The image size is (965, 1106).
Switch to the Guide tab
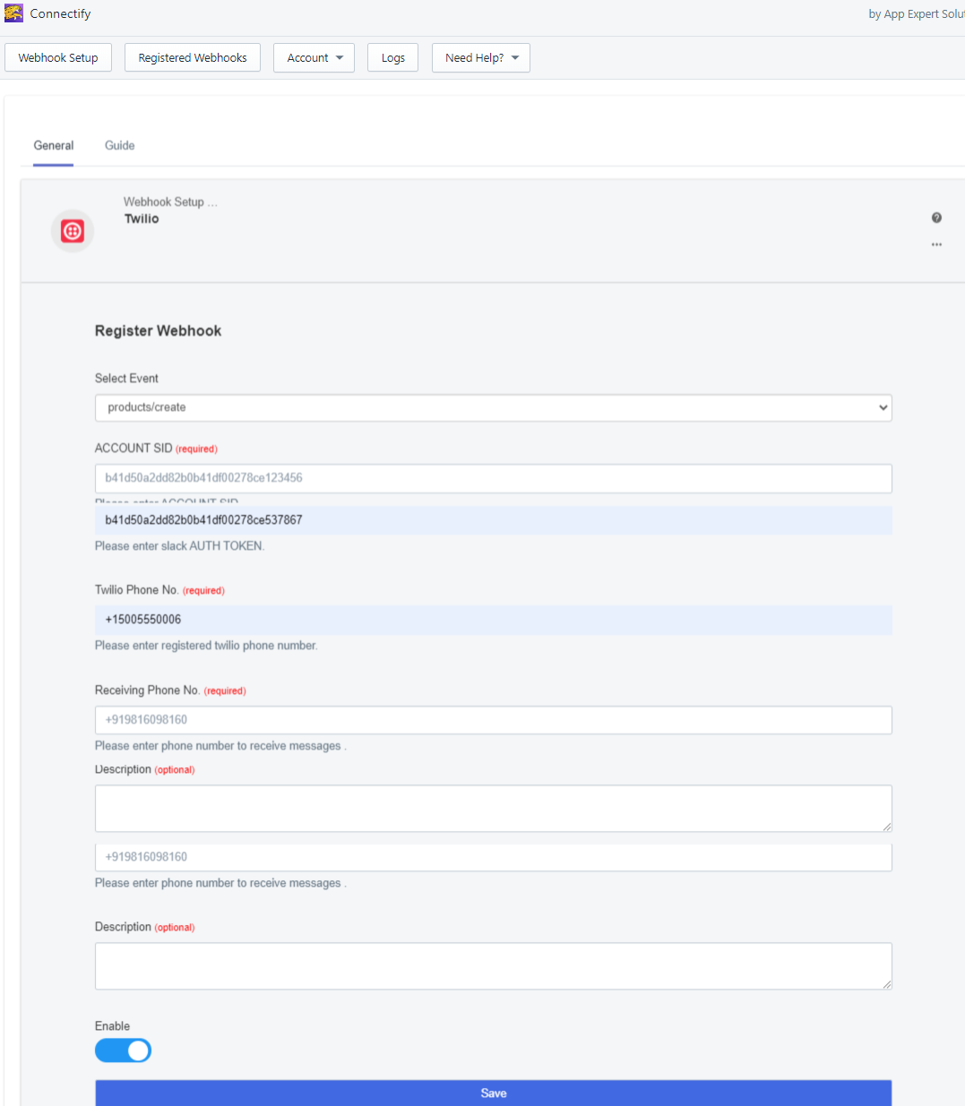coord(120,146)
